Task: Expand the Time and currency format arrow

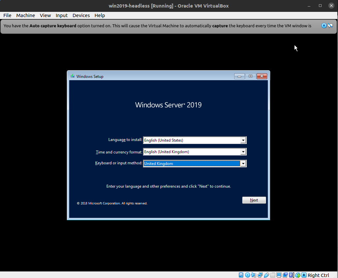Action: (243, 152)
